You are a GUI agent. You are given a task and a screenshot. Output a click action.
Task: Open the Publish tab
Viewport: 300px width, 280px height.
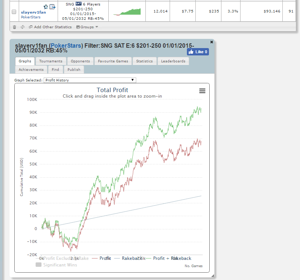tap(74, 70)
